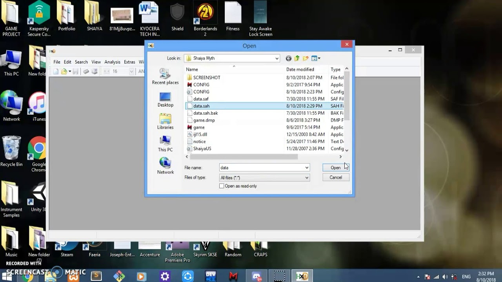Open KYOCERA TECH Word document icon
The width and height of the screenshot is (502, 282).
[150, 19]
